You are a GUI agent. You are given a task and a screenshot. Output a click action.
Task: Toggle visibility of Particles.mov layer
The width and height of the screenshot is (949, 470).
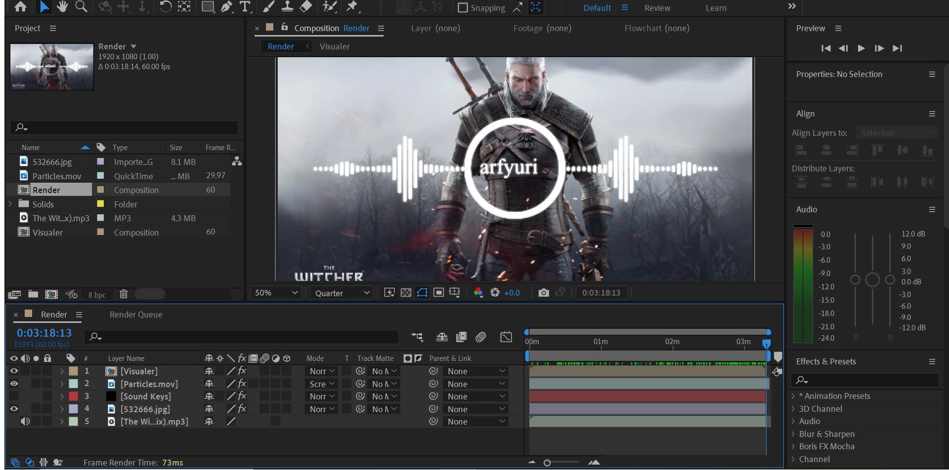(14, 384)
